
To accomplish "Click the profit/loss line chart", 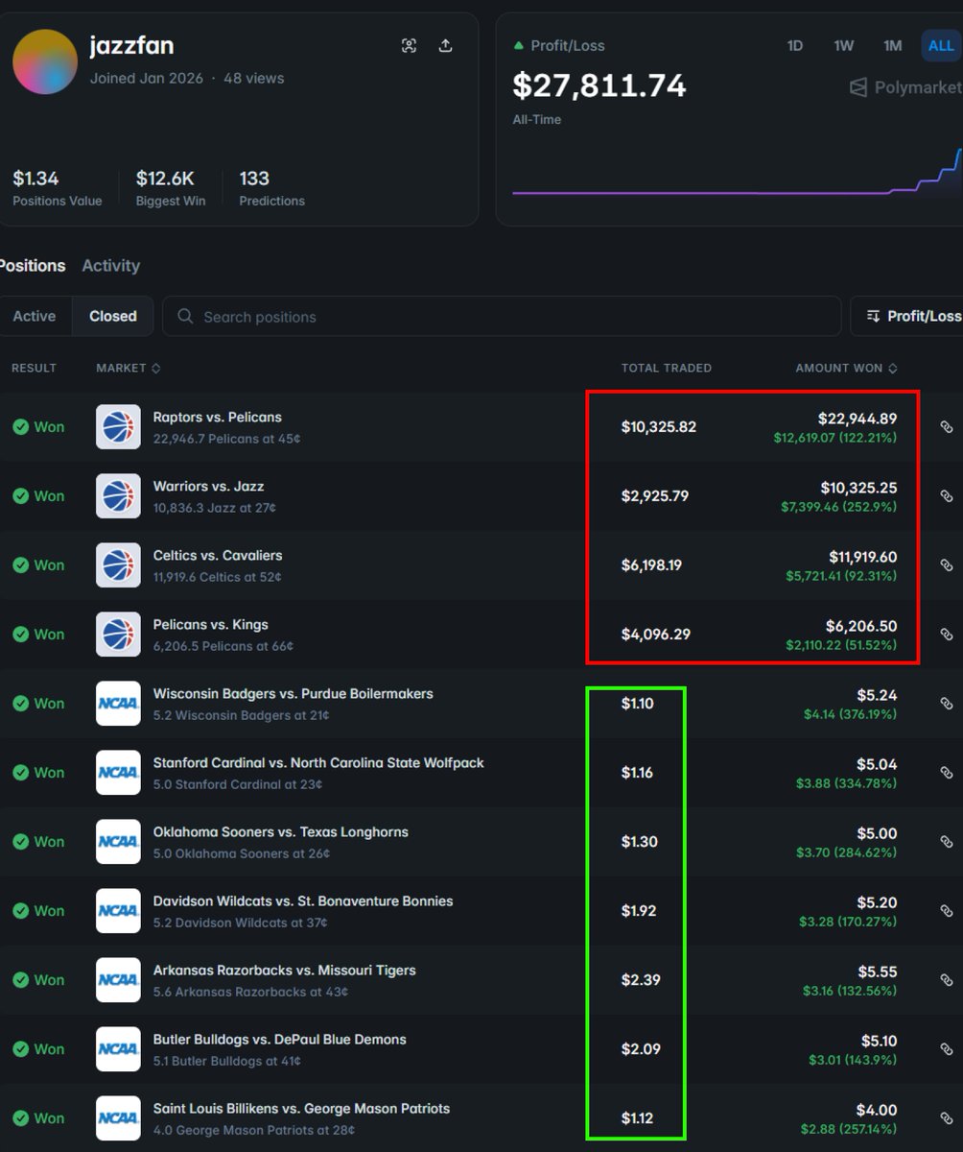I will [x=737, y=171].
